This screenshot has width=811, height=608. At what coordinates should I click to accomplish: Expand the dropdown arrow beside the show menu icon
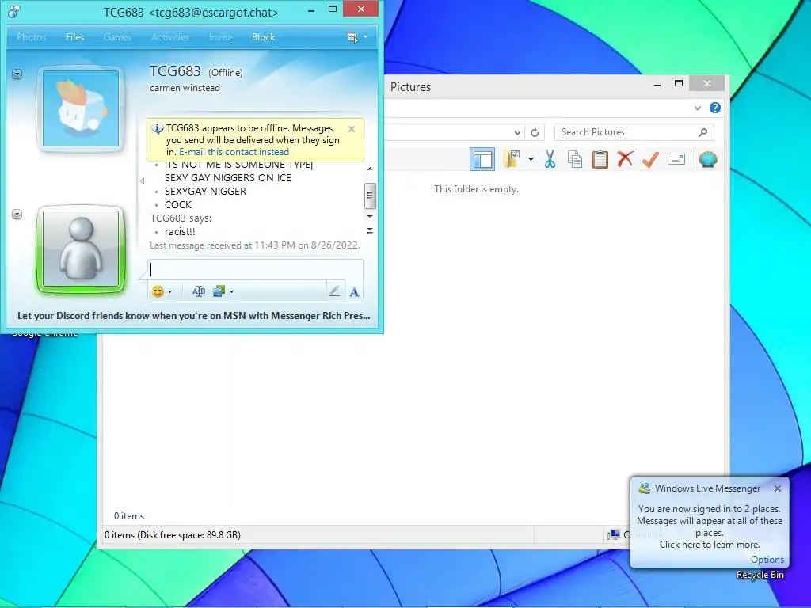click(x=365, y=37)
